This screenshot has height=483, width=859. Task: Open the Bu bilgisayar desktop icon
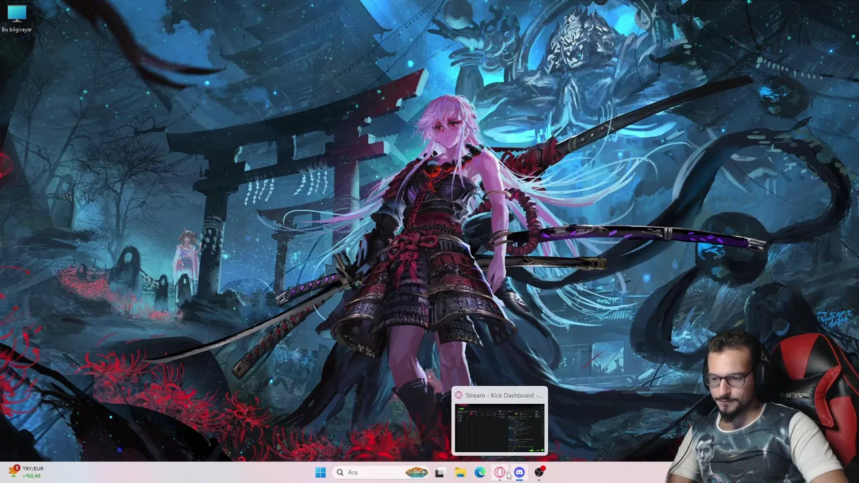(x=16, y=18)
